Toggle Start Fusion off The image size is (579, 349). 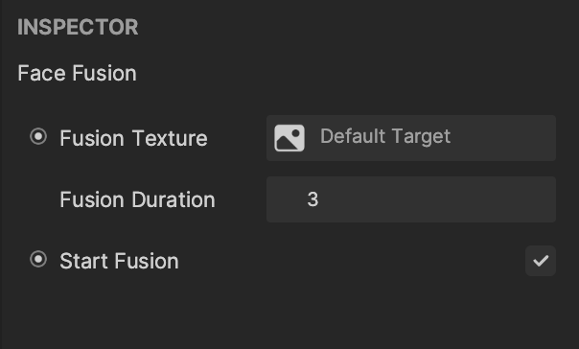pos(541,261)
